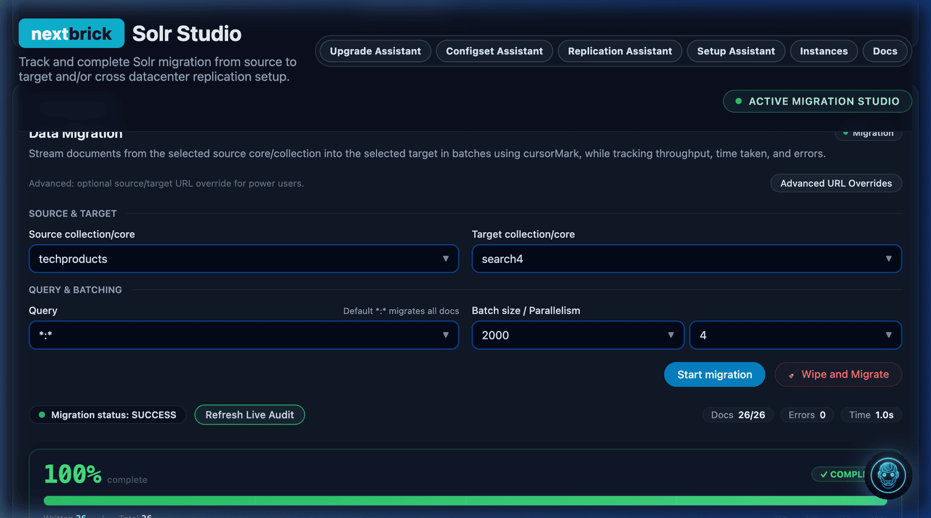931x518 pixels.
Task: Click the Start migration button
Action: pos(714,374)
